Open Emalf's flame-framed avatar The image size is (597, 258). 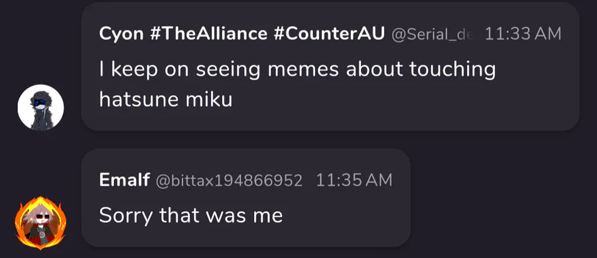[x=40, y=223]
